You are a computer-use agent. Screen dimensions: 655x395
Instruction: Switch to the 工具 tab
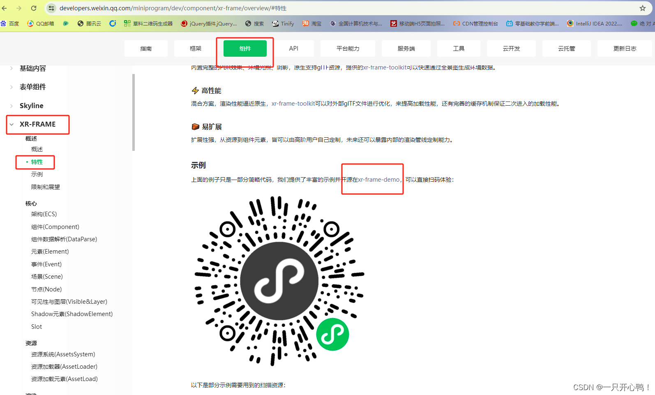tap(459, 49)
